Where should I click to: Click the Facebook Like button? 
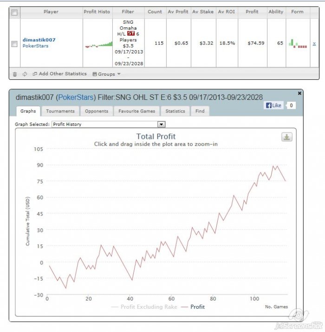coord(273,105)
